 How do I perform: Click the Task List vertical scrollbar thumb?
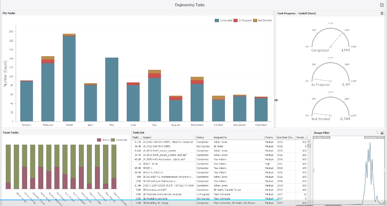pyautogui.click(x=309, y=145)
